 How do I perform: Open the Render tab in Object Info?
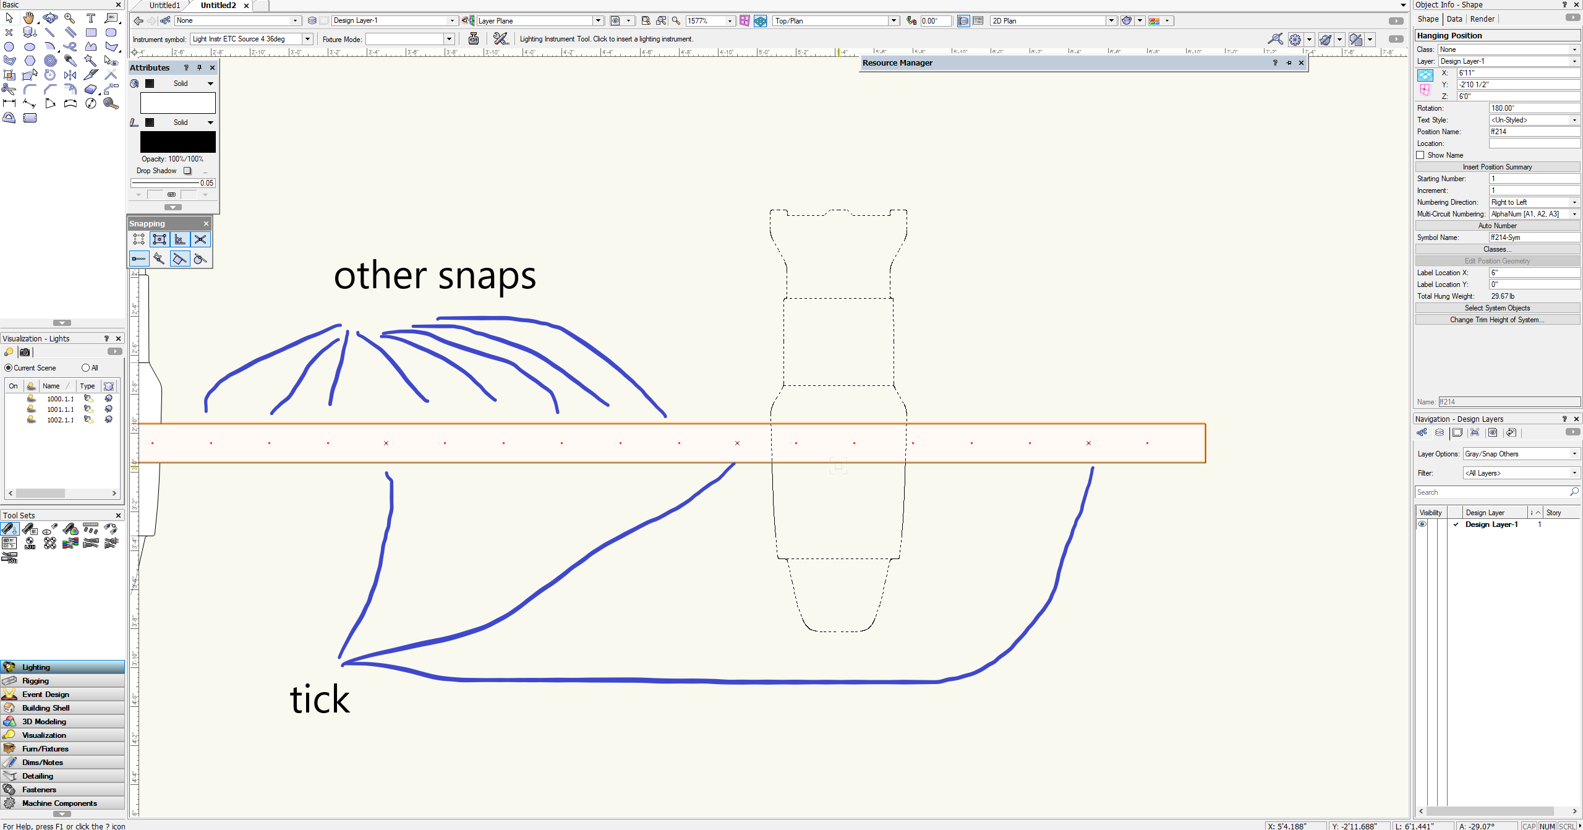tap(1482, 19)
